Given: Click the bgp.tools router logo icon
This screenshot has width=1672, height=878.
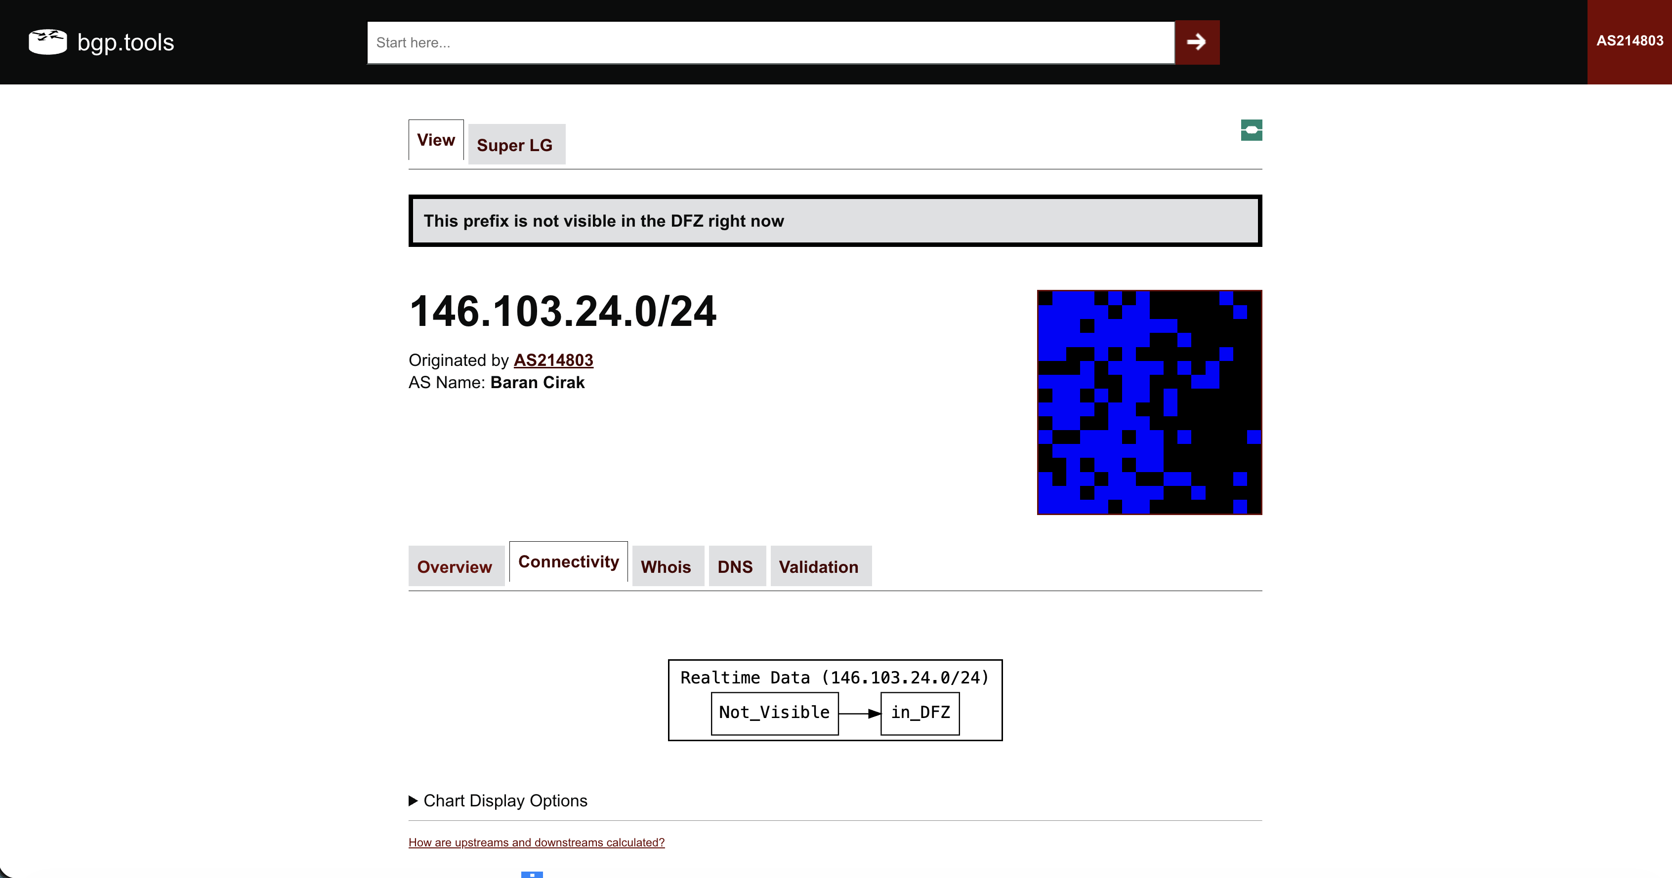Looking at the screenshot, I should tap(47, 42).
